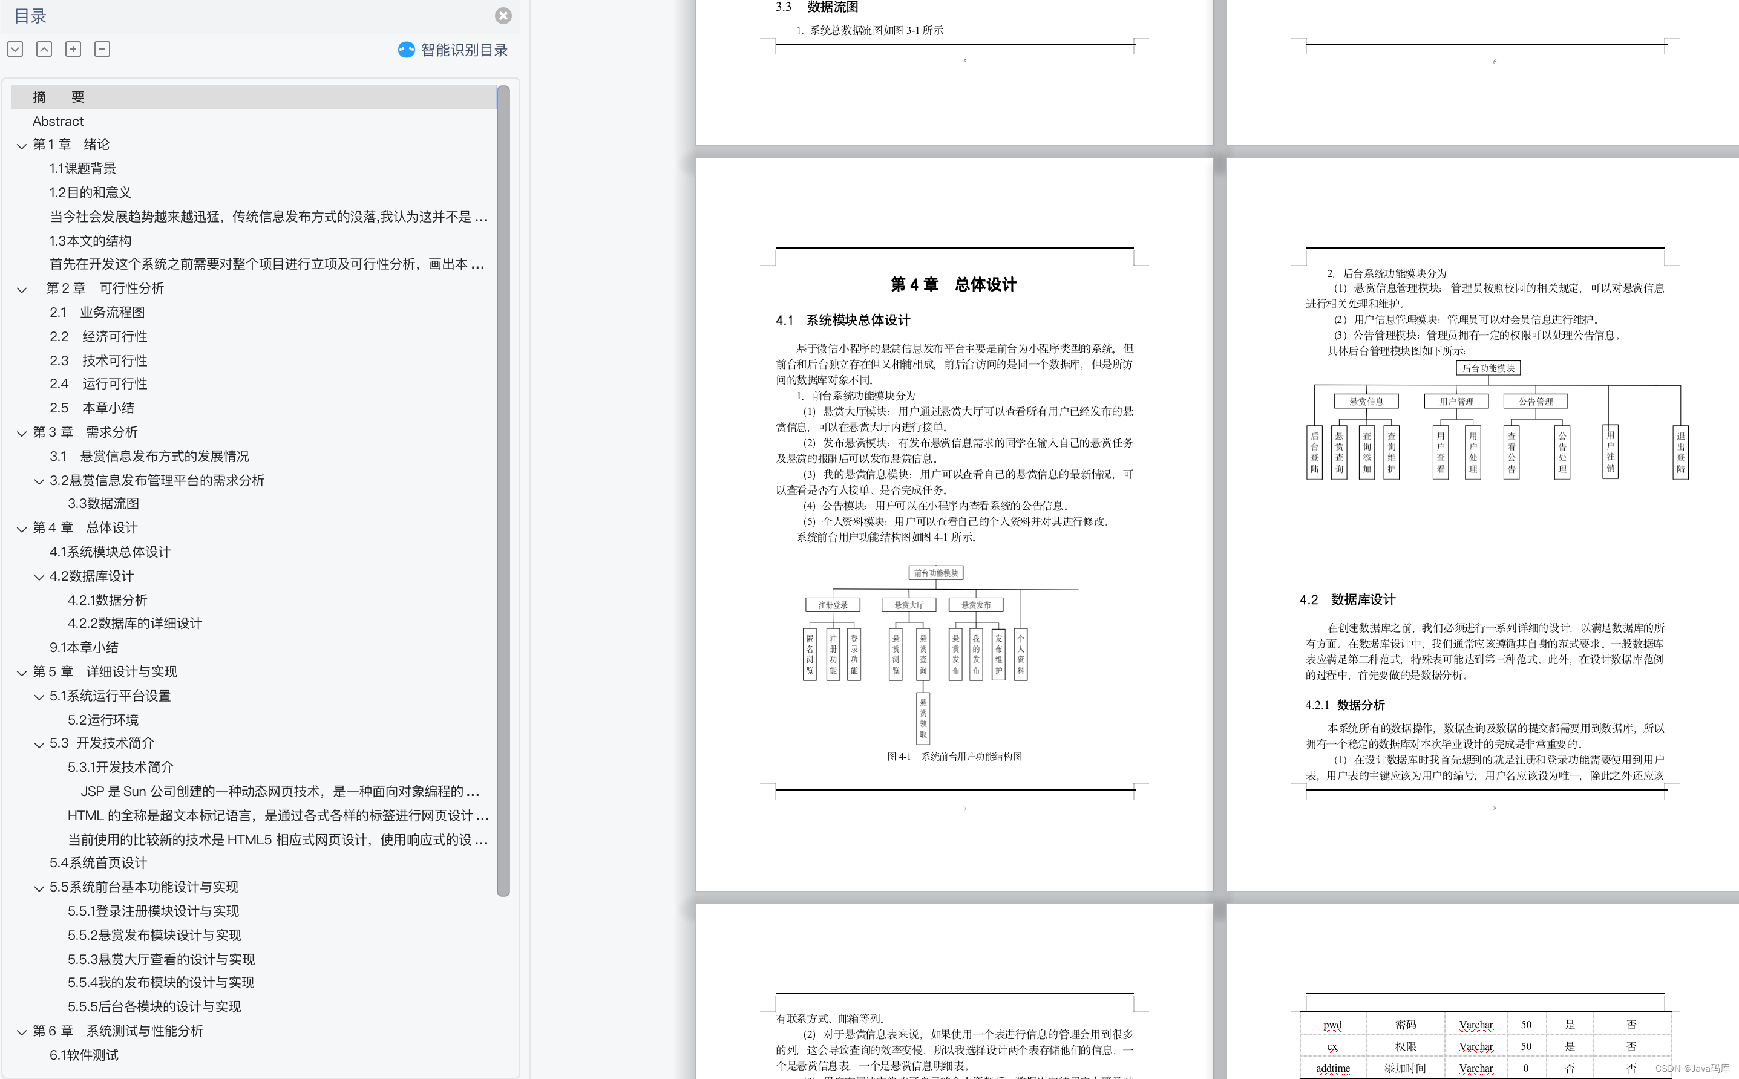Open 5.5.5后台各模块的设计与实现 entry

point(154,1007)
